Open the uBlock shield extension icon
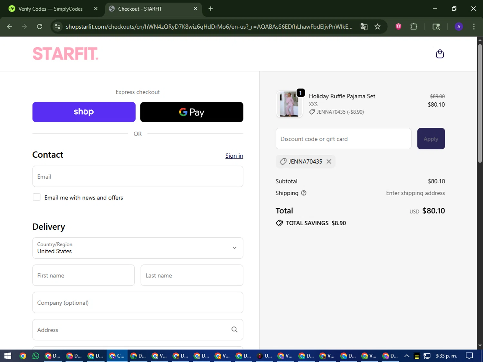Image resolution: width=483 pixels, height=362 pixels. point(398,27)
